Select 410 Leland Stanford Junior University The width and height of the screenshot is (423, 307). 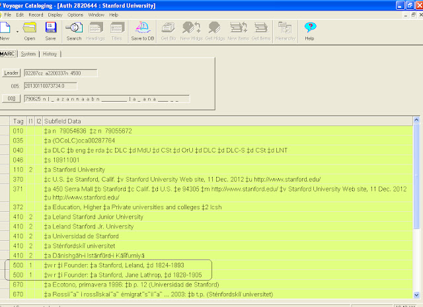[227, 217]
